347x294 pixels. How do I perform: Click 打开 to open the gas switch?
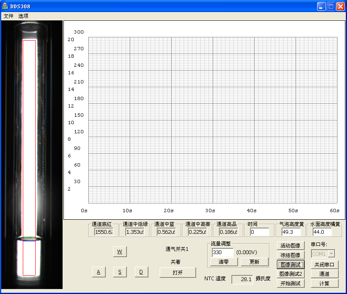(177, 272)
